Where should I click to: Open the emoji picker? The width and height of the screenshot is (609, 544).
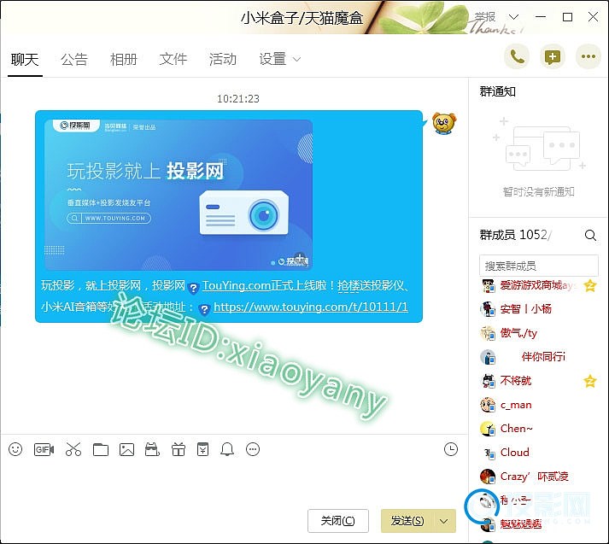click(x=15, y=450)
